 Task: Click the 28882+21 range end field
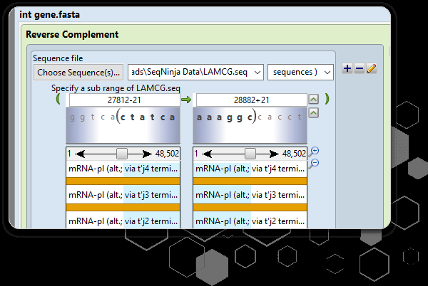tap(251, 100)
